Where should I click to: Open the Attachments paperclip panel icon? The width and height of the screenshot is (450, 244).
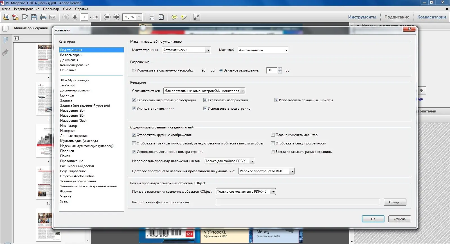5,52
